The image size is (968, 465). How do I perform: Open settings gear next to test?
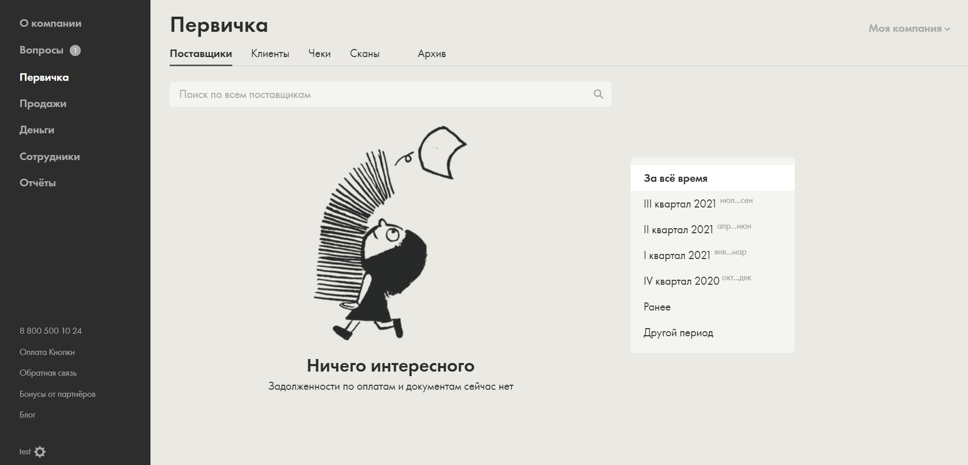[x=40, y=452]
